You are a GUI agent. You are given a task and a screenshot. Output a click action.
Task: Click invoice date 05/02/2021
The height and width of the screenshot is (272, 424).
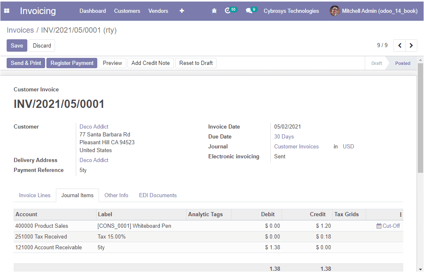point(287,126)
